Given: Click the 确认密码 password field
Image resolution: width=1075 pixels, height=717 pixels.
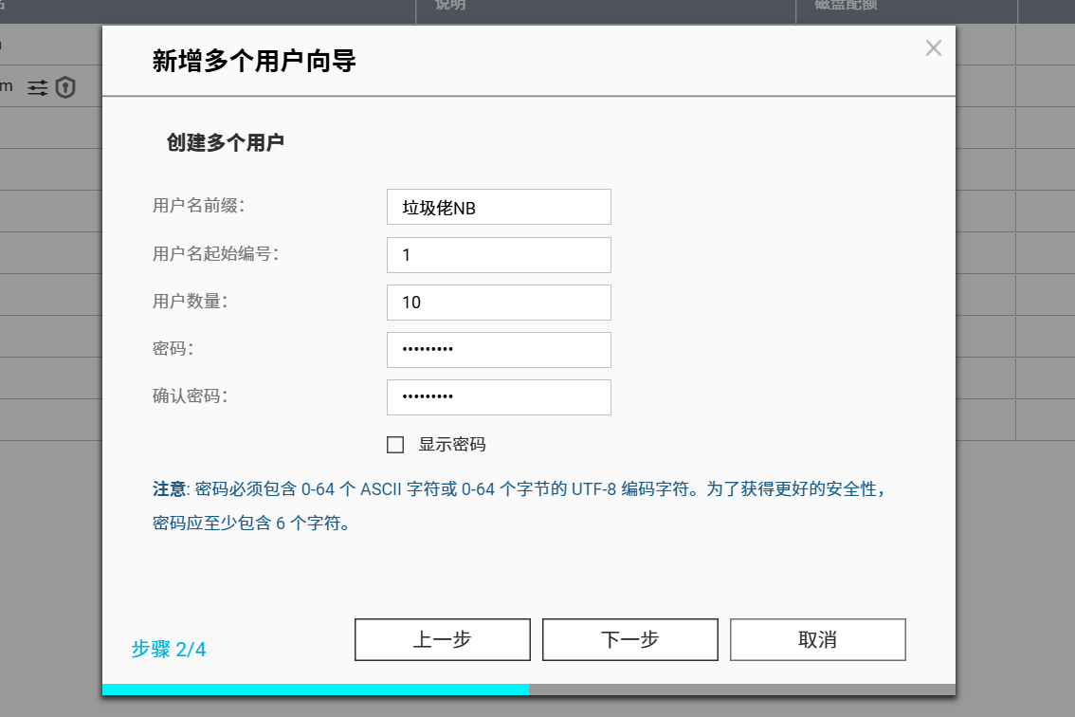Looking at the screenshot, I should pyautogui.click(x=499, y=396).
